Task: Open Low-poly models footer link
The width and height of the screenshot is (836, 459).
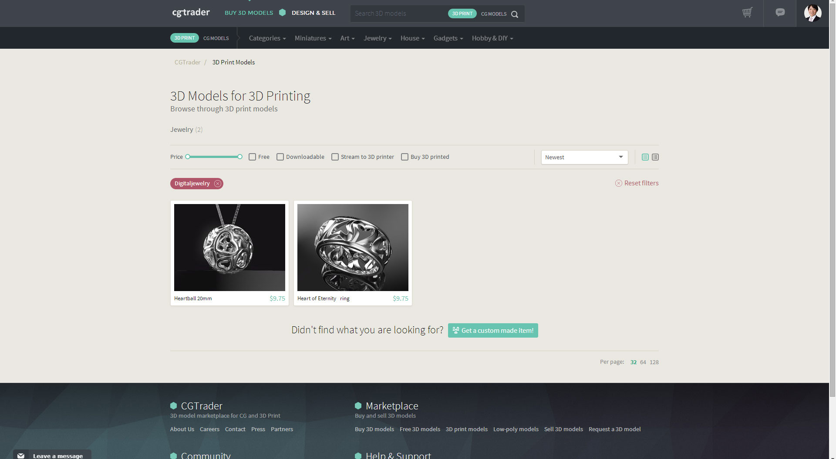Action: click(x=516, y=429)
